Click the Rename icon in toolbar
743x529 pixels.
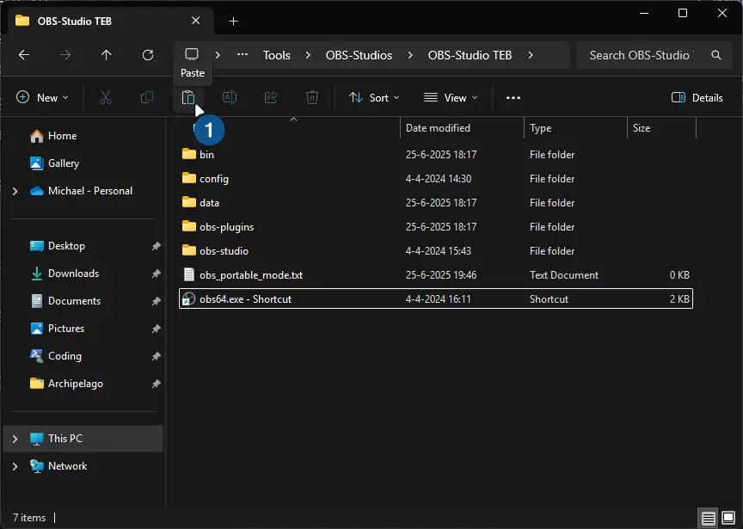click(x=230, y=98)
